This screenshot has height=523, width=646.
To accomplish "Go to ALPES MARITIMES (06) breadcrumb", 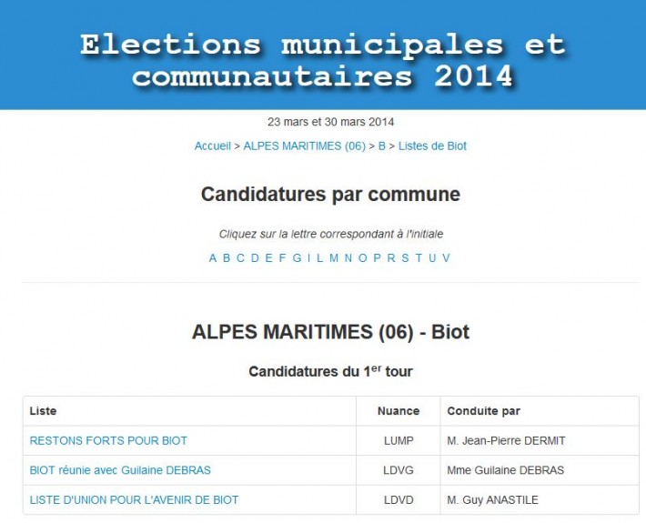I will pos(305,146).
